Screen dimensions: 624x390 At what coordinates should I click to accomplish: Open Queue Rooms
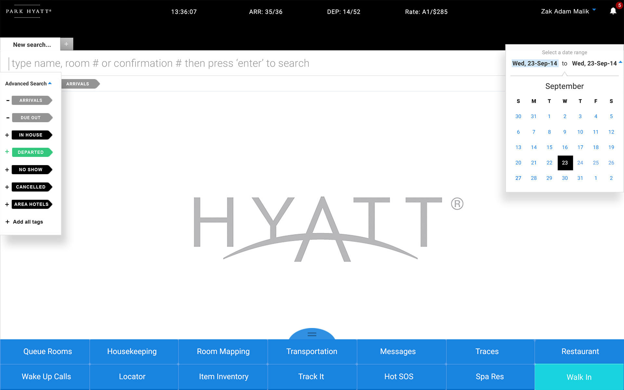tap(45, 352)
